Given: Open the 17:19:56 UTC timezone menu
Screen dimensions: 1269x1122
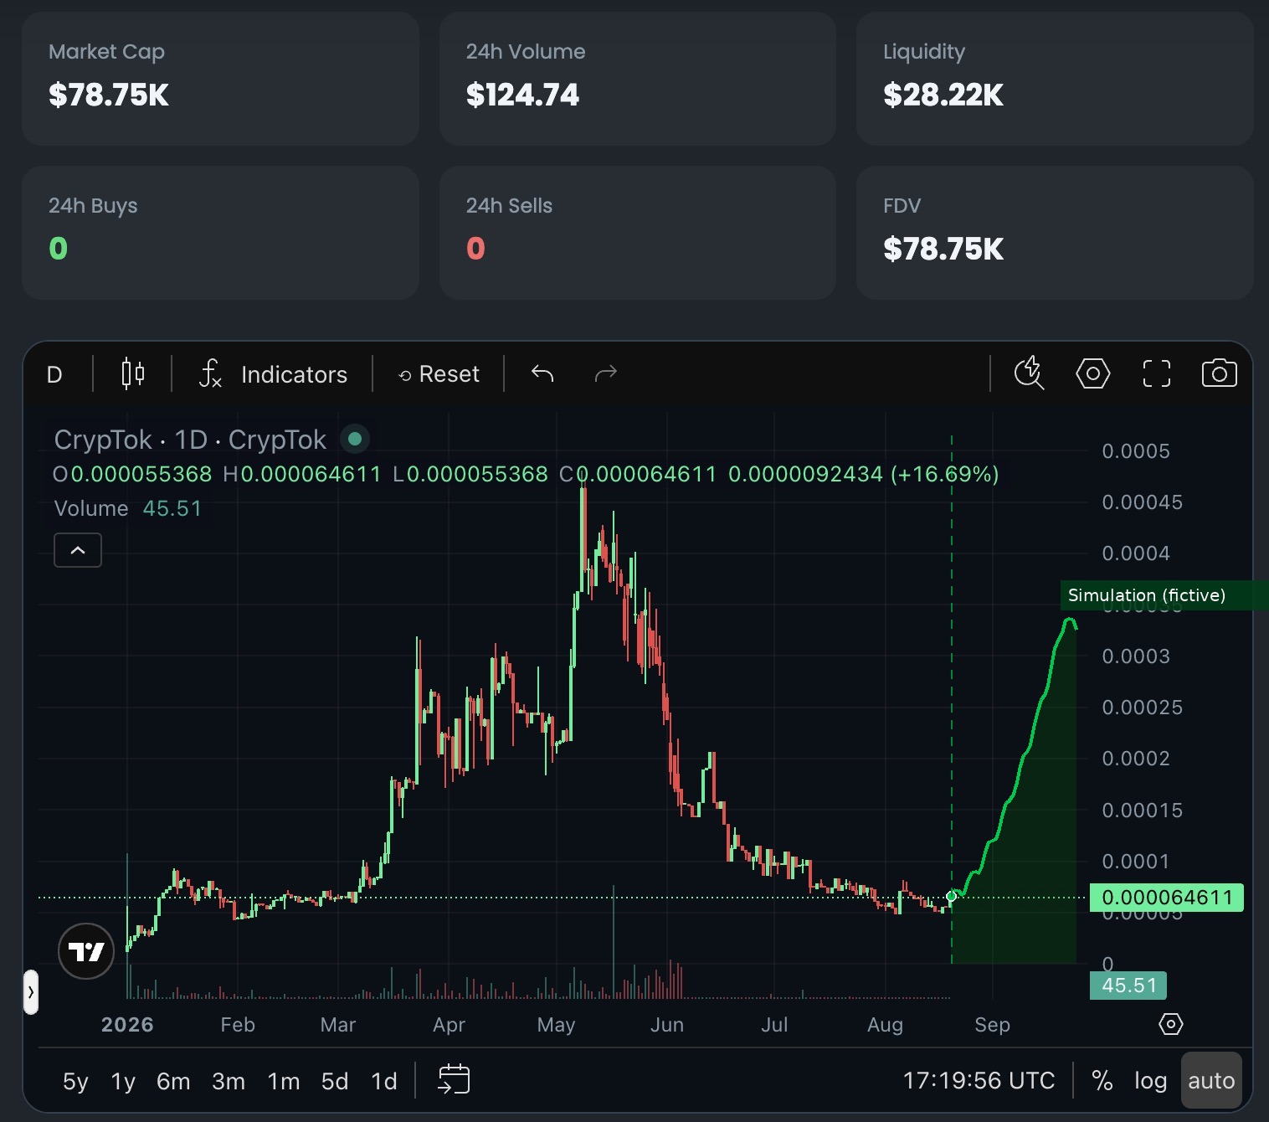Looking at the screenshot, I should point(979,1081).
